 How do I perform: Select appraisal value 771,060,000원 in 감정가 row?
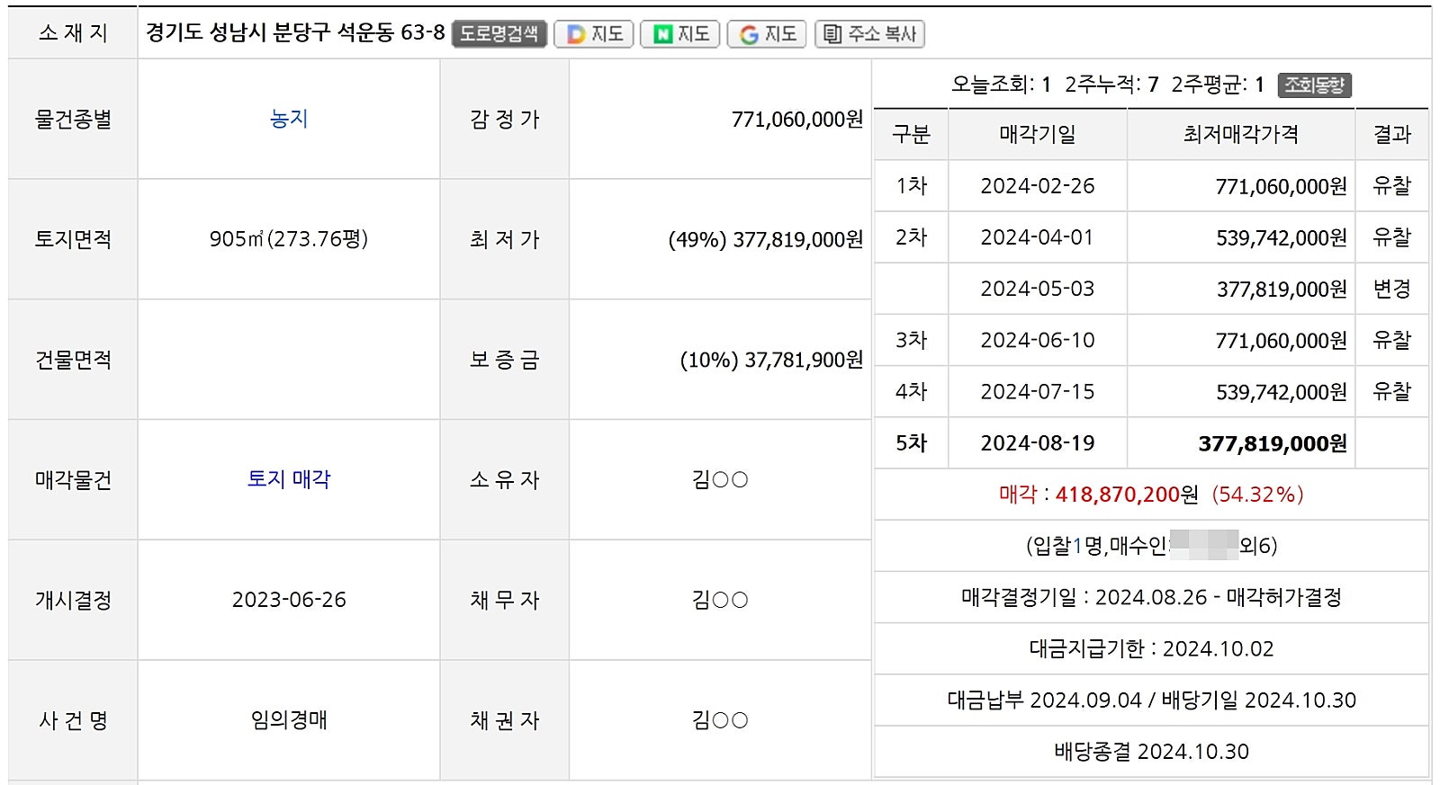[x=796, y=120]
